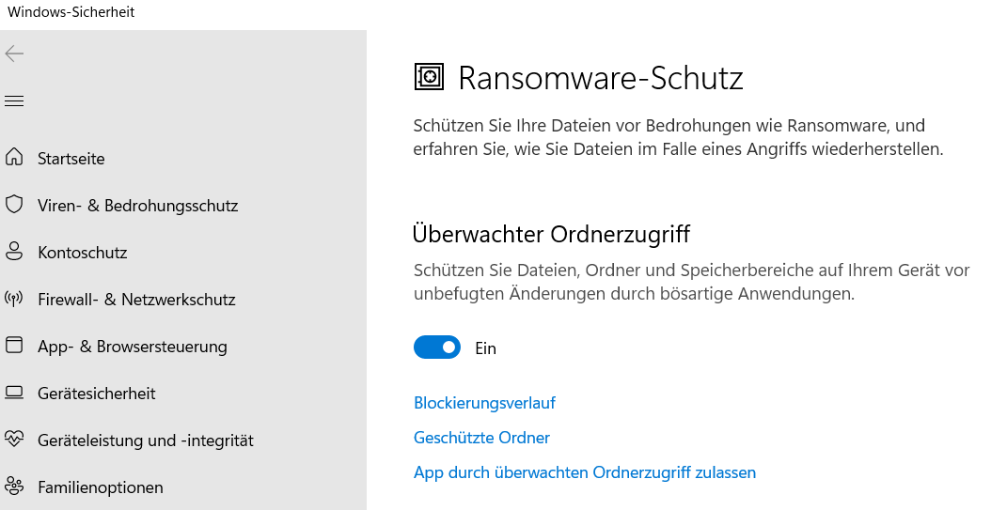Open the Firewall- & Netzwerkschutz text label
This screenshot has height=510, width=991.
(x=136, y=300)
